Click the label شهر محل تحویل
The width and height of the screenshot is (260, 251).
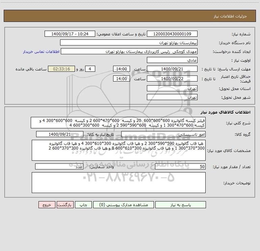236,97
